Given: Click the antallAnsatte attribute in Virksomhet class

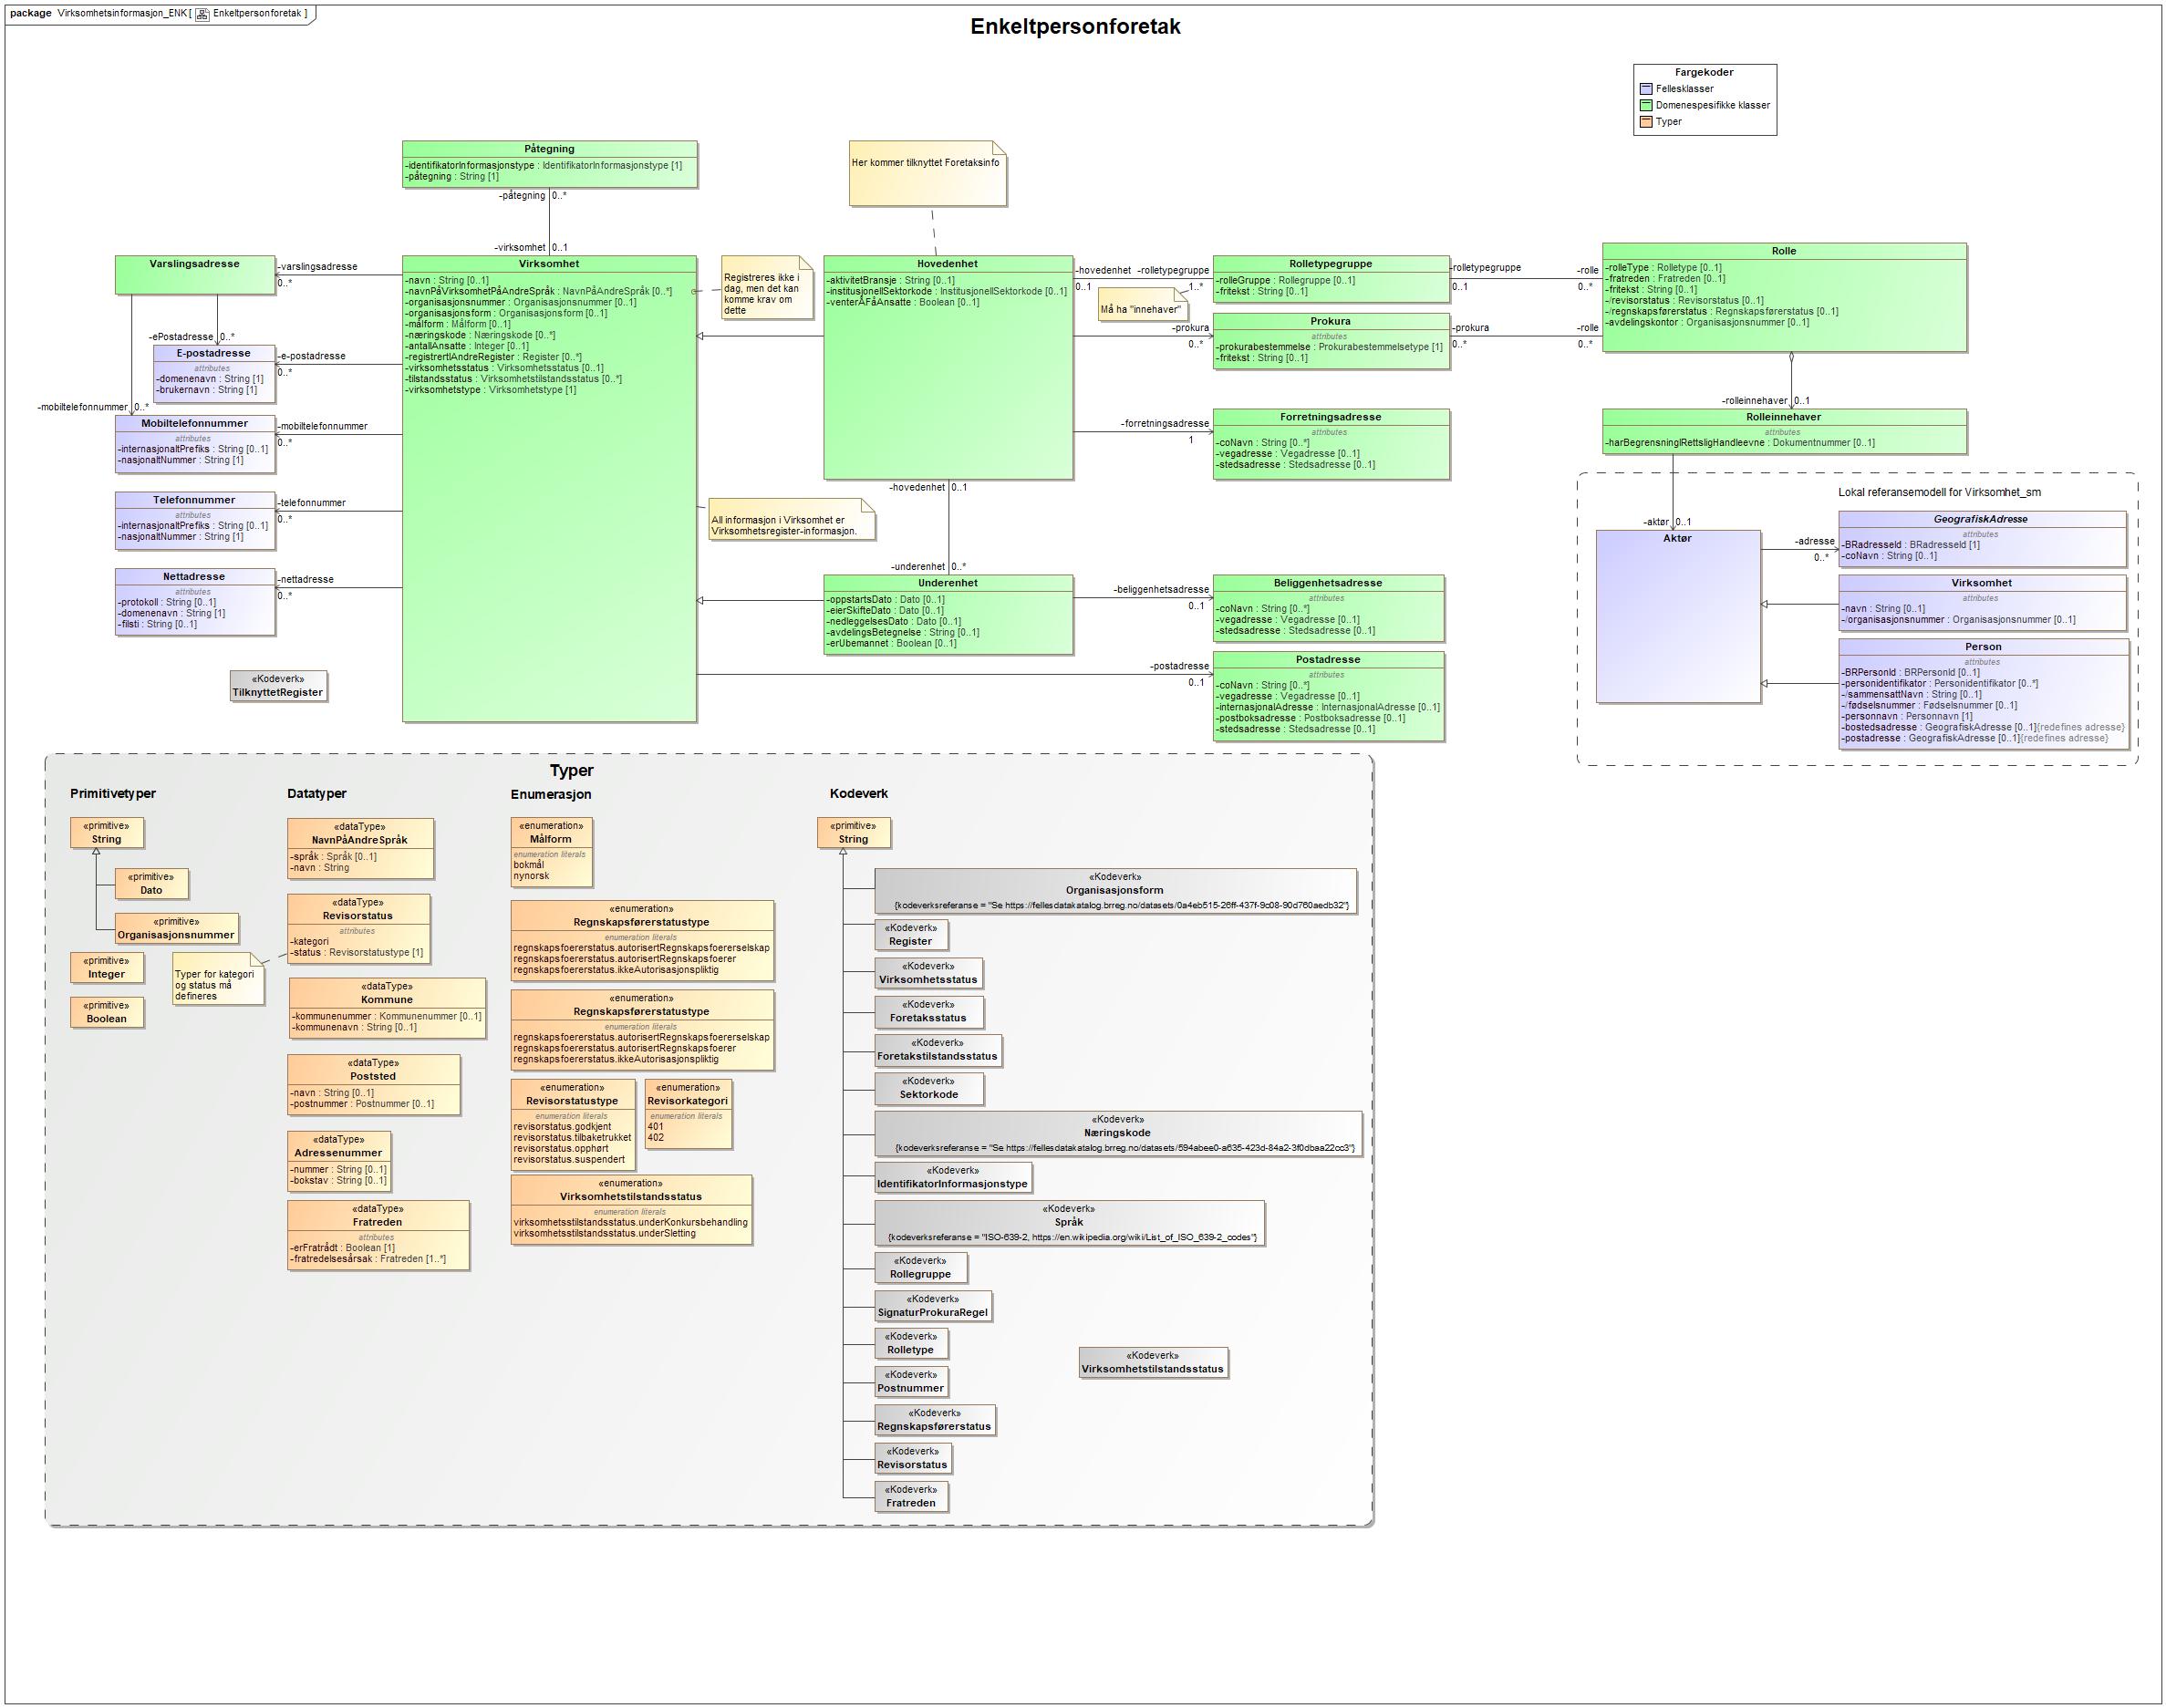Looking at the screenshot, I should point(467,346).
